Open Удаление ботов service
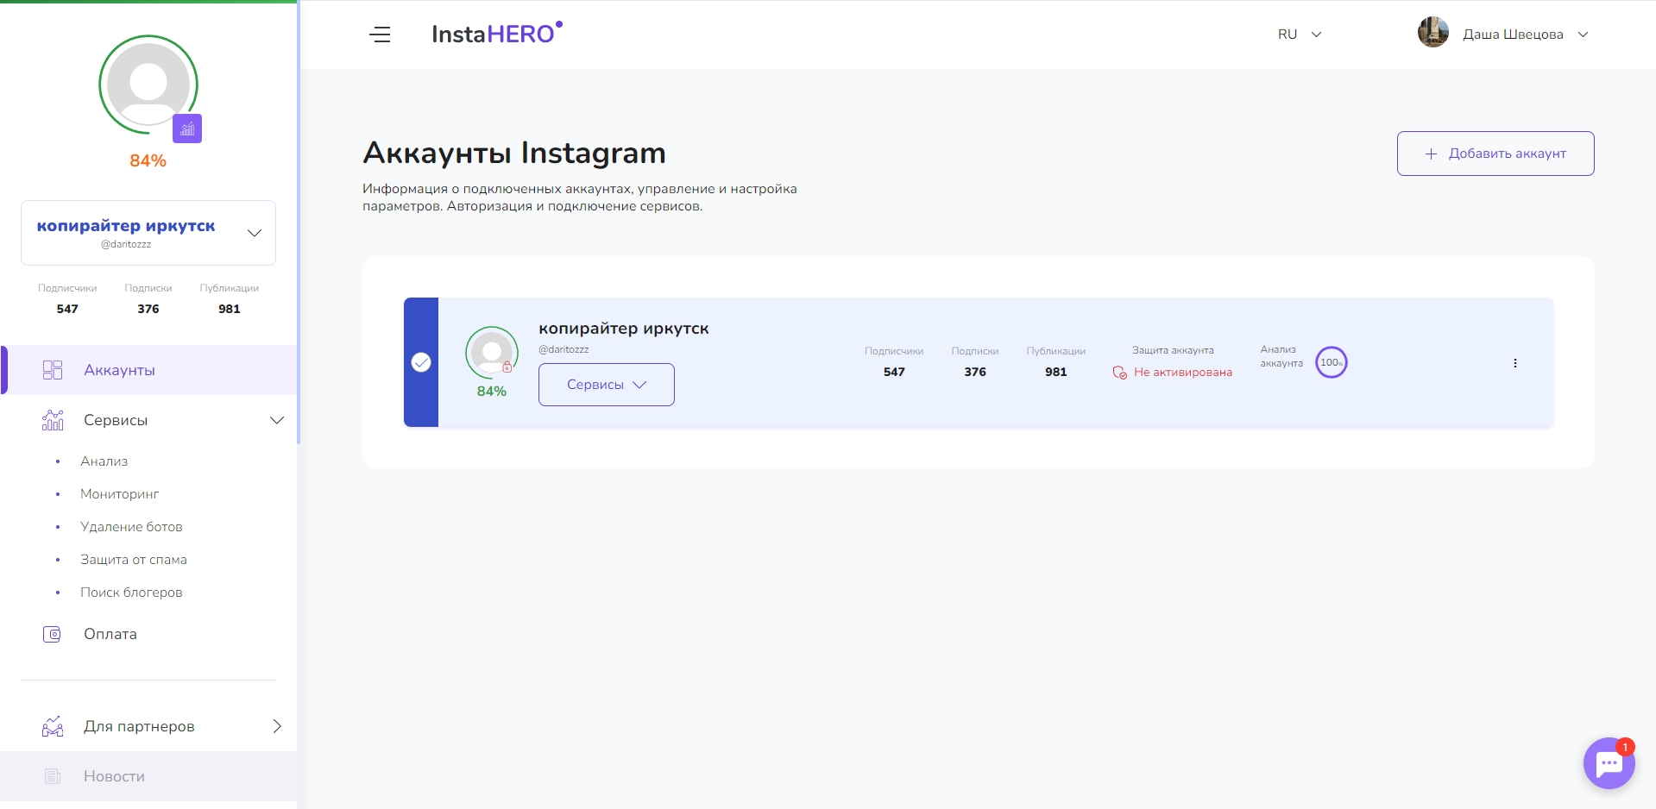This screenshot has width=1656, height=809. 131,527
